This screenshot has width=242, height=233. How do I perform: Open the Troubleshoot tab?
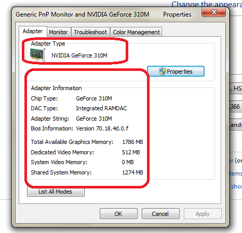(90, 32)
